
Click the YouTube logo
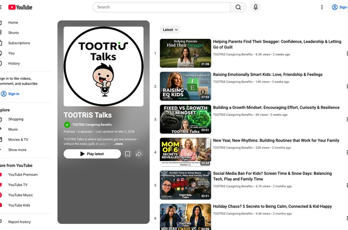[20, 7]
